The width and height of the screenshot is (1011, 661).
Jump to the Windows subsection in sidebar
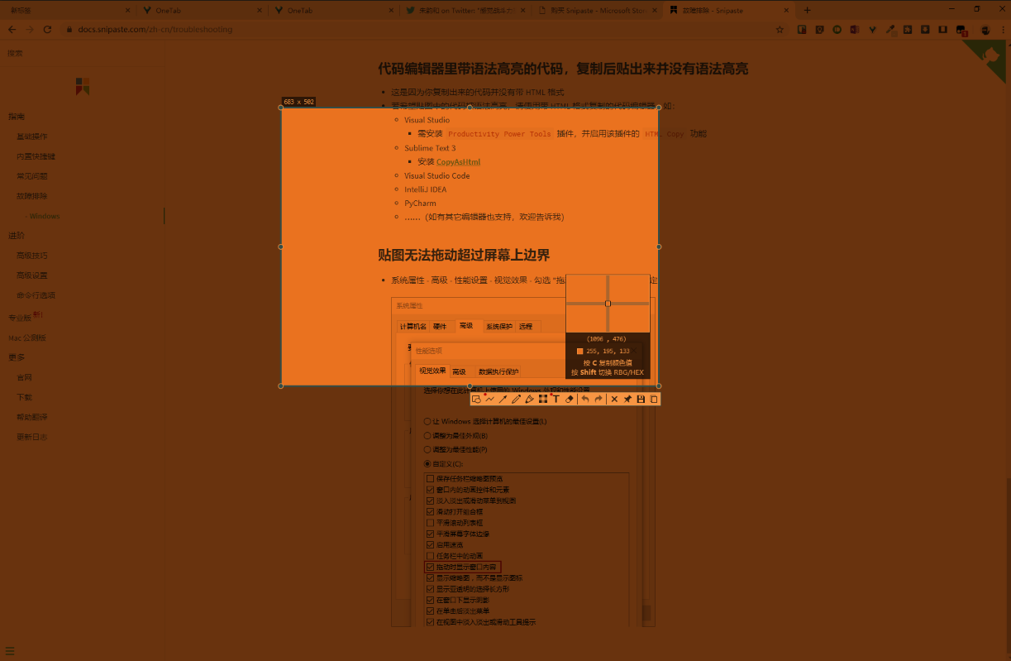point(45,216)
